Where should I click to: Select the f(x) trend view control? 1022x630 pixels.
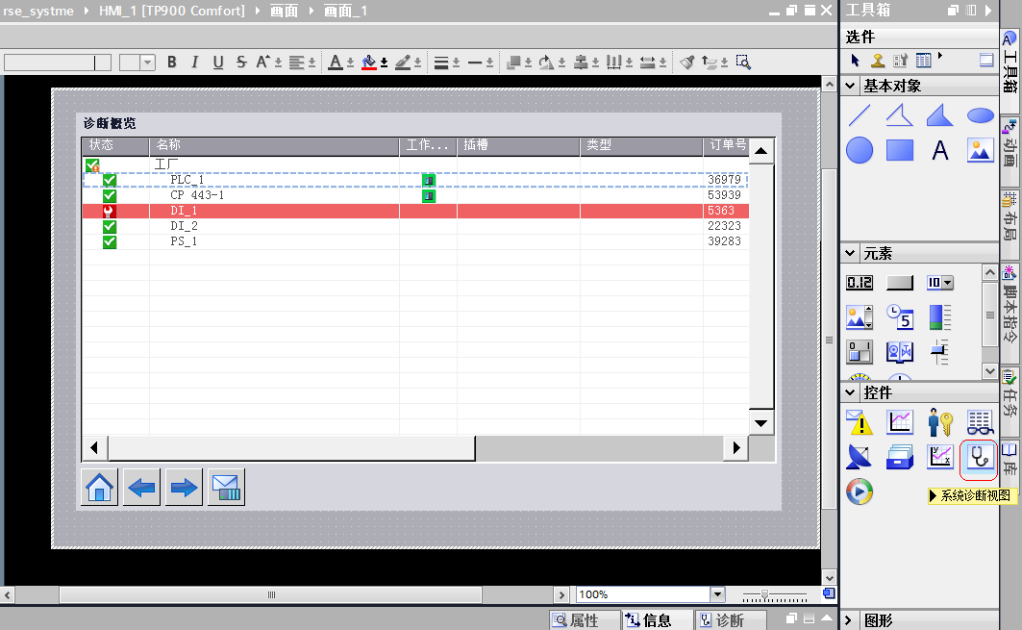click(940, 457)
